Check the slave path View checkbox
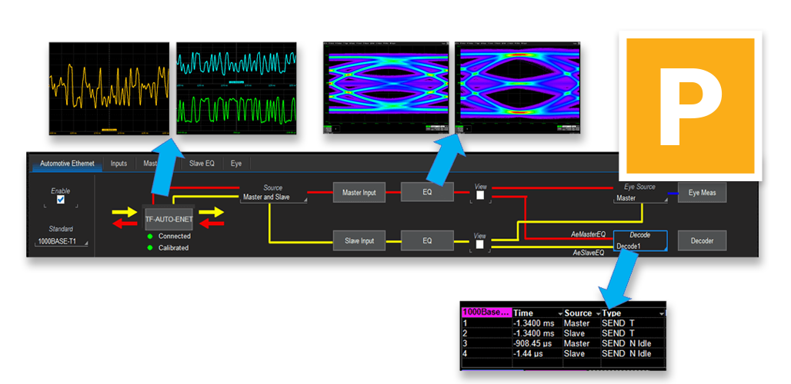This screenshot has height=384, width=791. tap(480, 244)
